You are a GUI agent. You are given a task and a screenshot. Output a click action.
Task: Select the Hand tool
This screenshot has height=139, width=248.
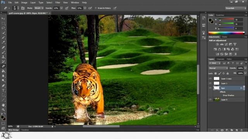click(x=3, y=105)
